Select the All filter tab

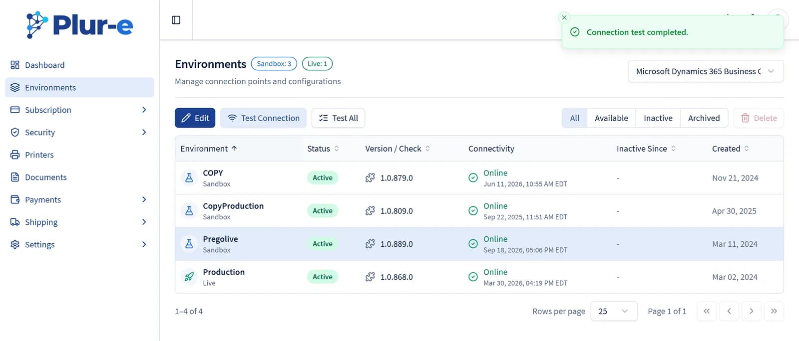pyautogui.click(x=575, y=118)
